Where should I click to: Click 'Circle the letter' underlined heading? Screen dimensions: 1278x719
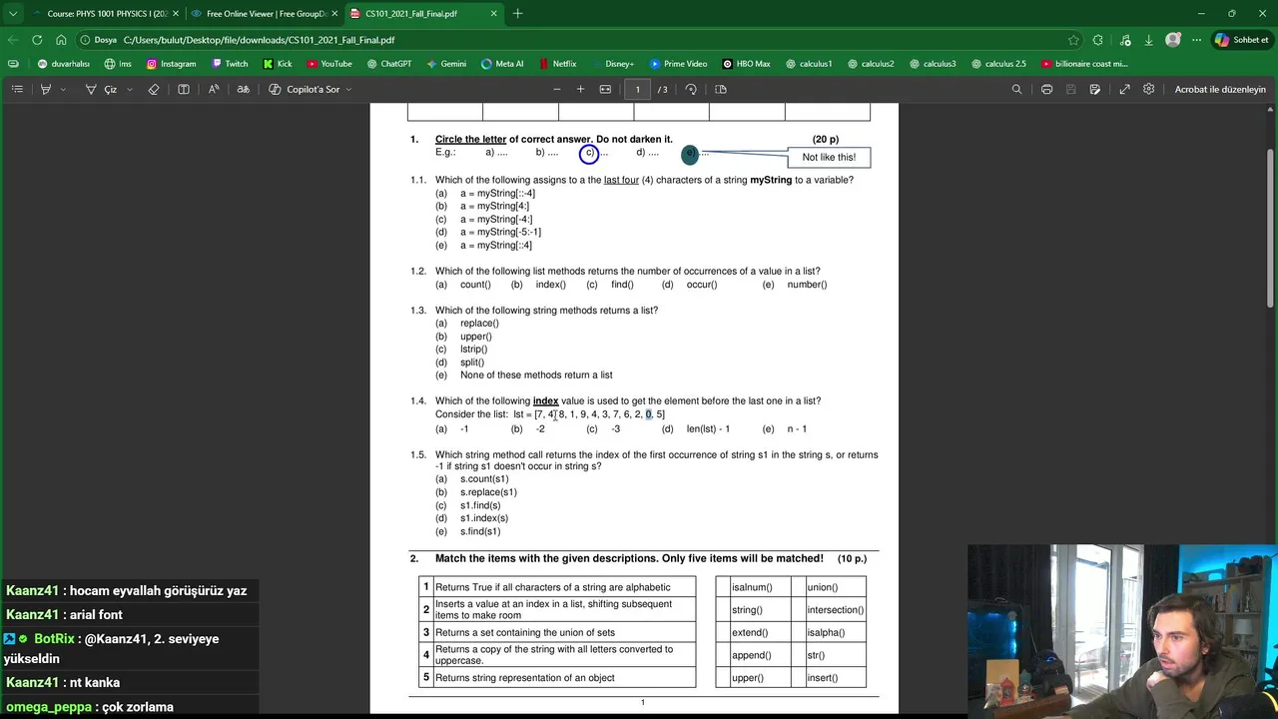click(470, 139)
